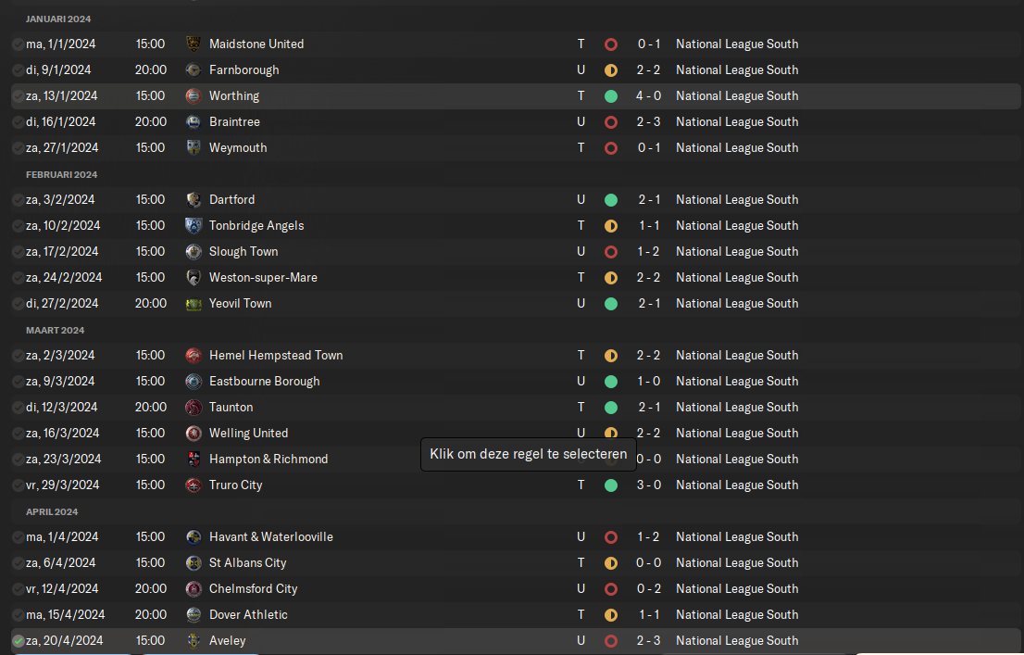Click the Aveley club crest icon

[194, 640]
